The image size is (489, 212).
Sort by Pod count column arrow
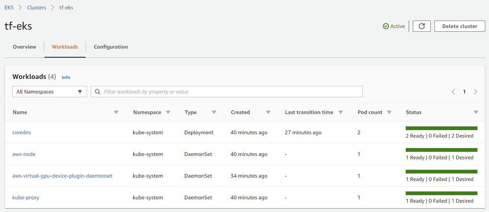pyautogui.click(x=389, y=112)
